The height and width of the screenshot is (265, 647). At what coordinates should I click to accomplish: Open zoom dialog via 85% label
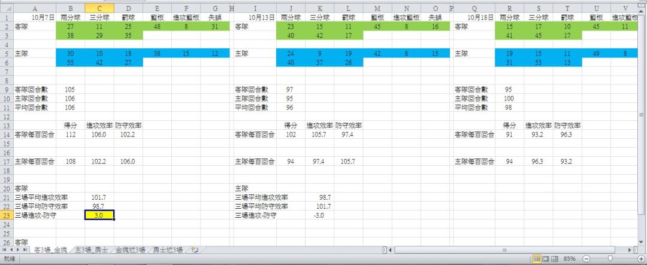[570, 259]
